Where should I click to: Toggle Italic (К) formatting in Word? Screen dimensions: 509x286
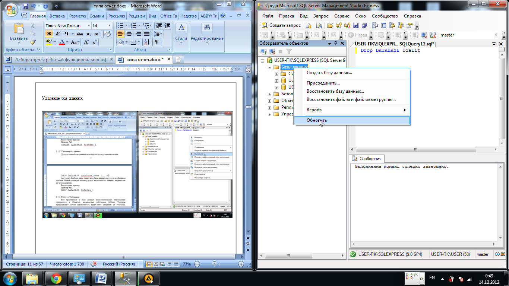(x=58, y=34)
